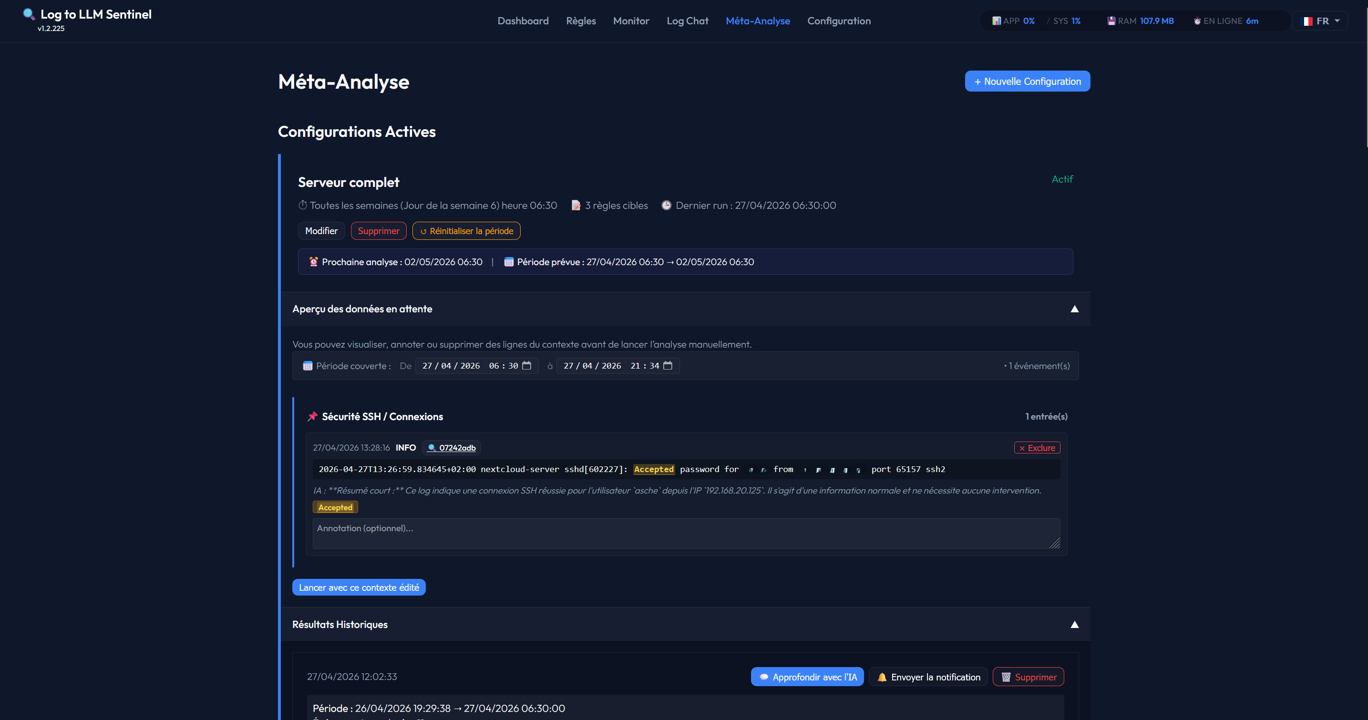Click Réinitialiser la période
Screen dimensions: 1368x720
point(466,231)
